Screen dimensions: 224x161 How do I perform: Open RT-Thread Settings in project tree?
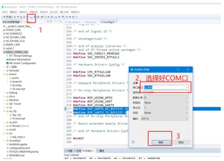click(19, 56)
